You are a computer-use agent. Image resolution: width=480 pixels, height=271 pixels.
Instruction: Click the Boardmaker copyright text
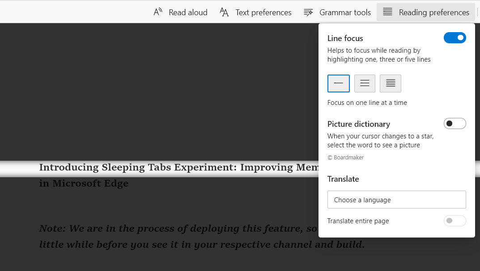[346, 157]
